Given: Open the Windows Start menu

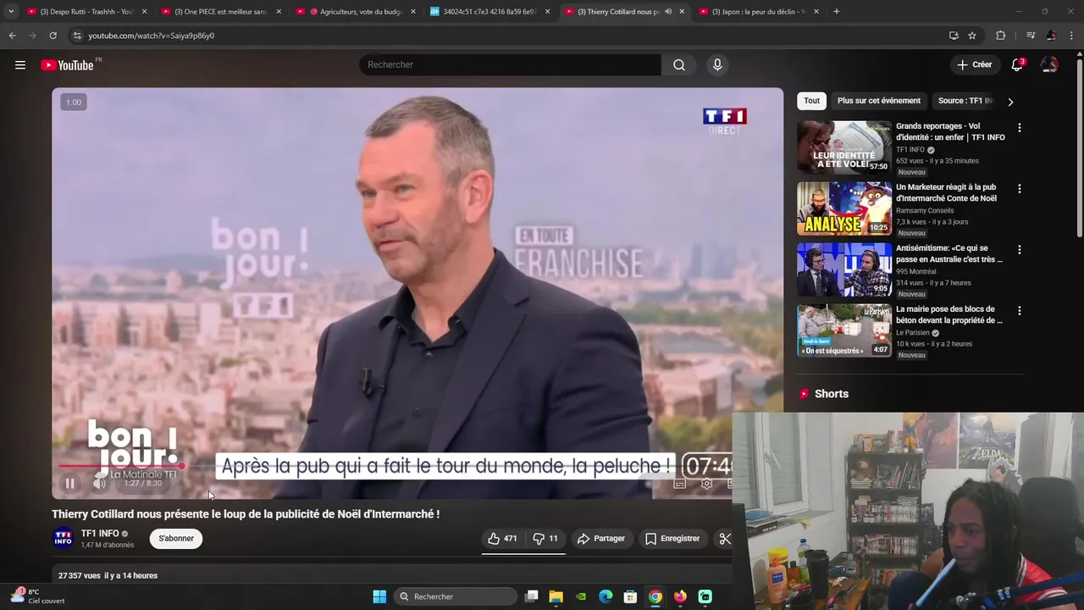Looking at the screenshot, I should pos(379,596).
